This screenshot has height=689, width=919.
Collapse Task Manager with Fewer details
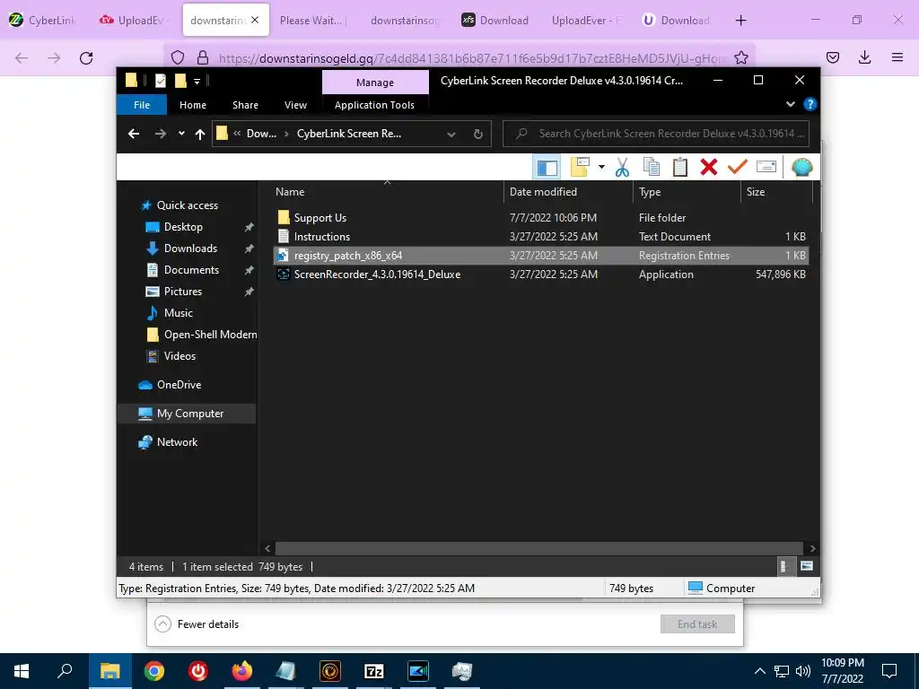pos(197,624)
